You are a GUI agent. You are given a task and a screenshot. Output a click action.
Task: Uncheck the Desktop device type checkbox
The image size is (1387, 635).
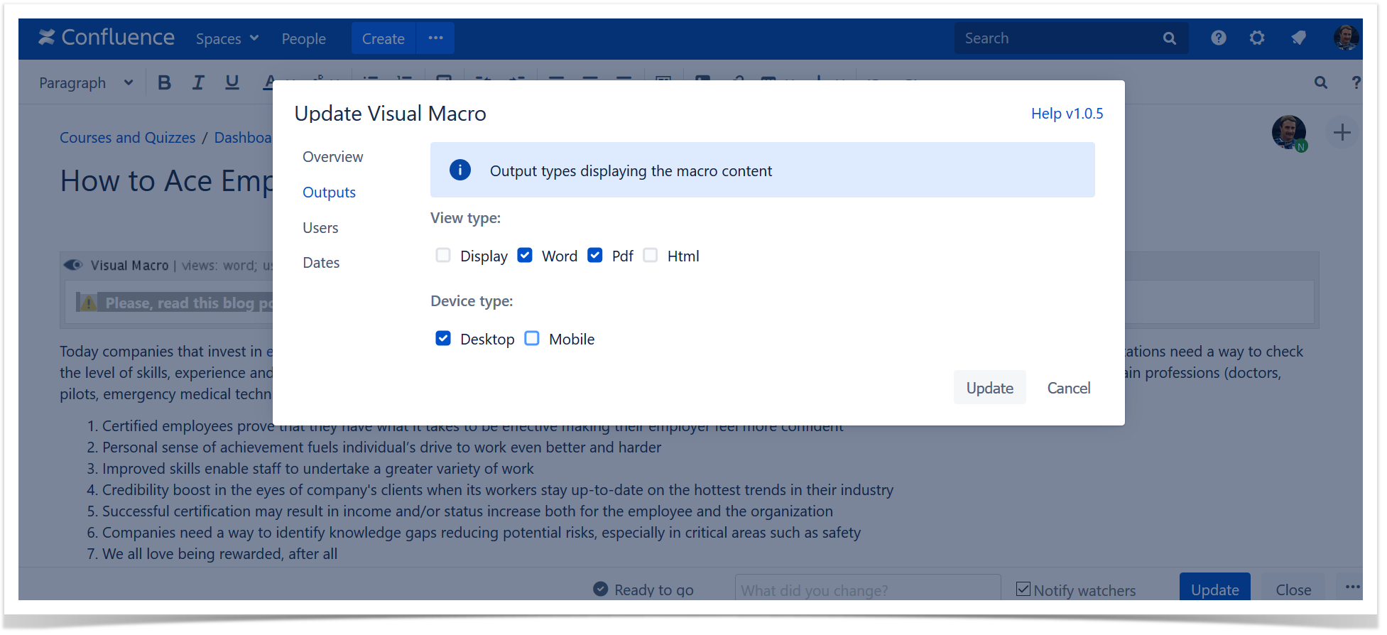pos(443,338)
